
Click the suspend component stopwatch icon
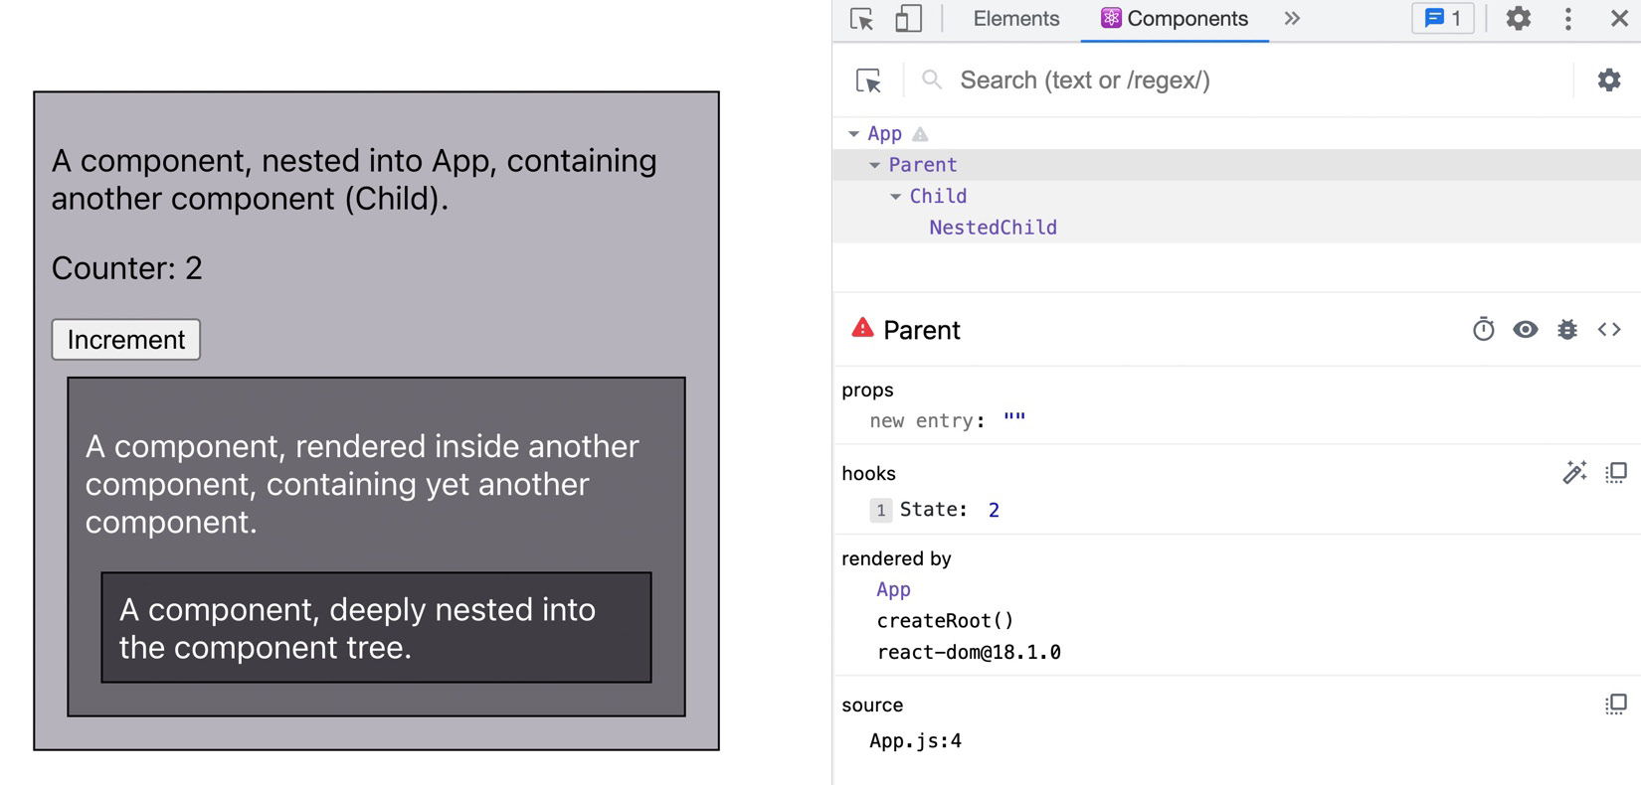(x=1483, y=330)
